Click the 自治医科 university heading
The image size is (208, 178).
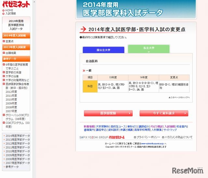92,61
